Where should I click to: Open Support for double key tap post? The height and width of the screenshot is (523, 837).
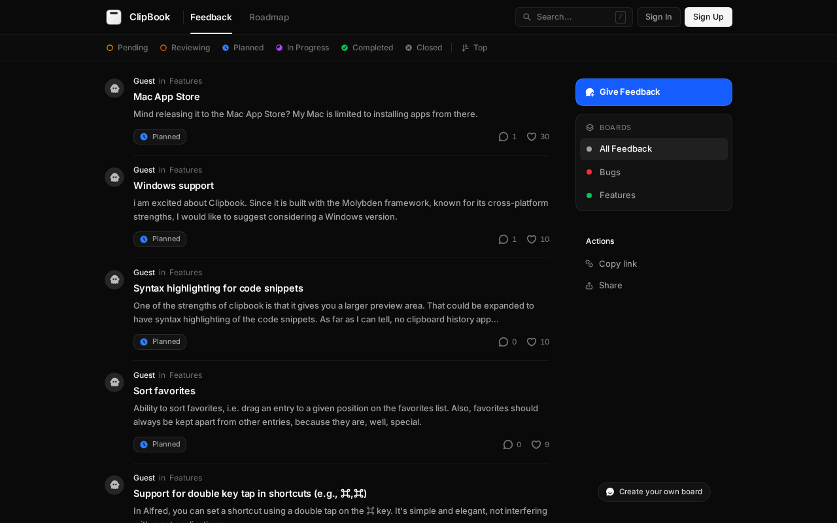[x=250, y=494]
